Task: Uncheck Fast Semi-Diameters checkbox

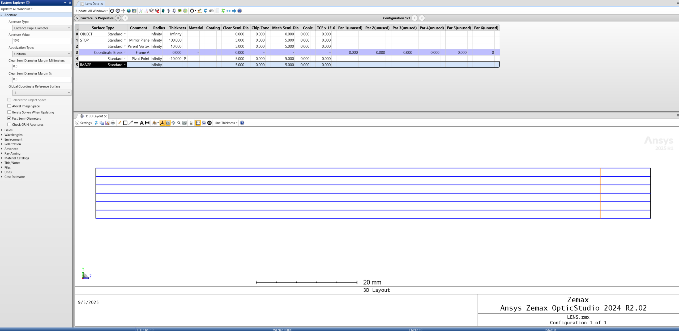Action: coord(9,118)
